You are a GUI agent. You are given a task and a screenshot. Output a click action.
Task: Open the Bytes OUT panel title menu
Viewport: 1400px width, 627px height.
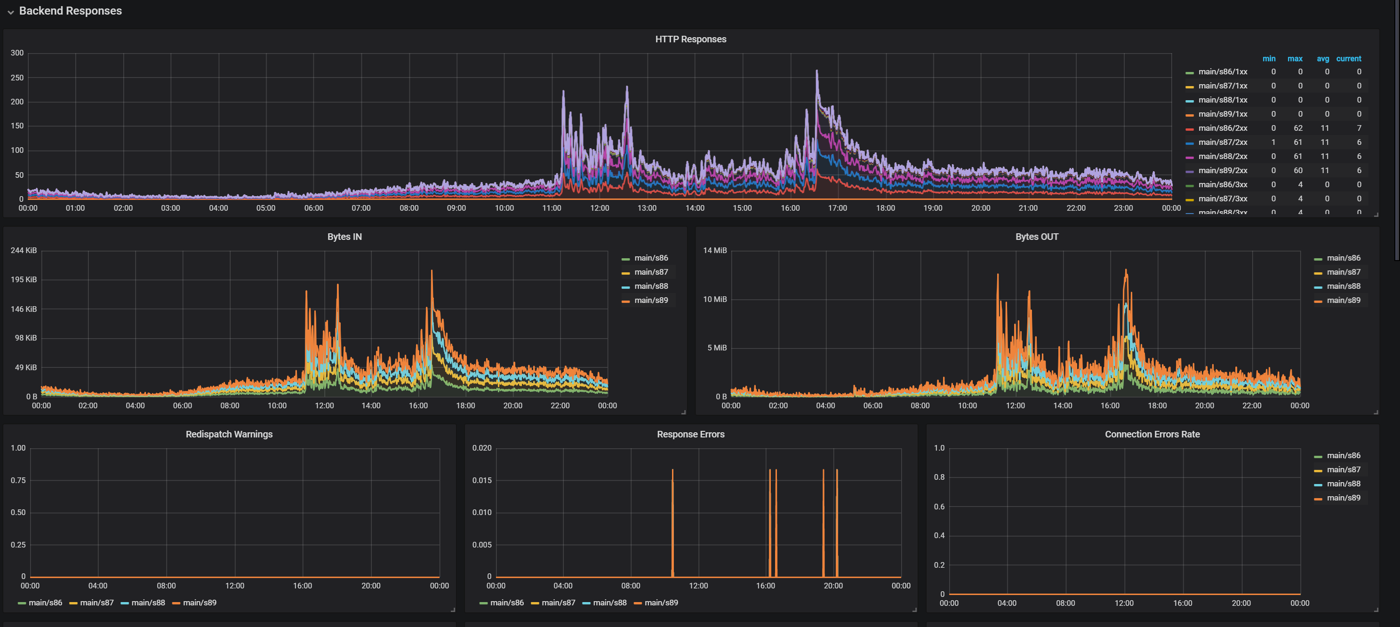1036,237
